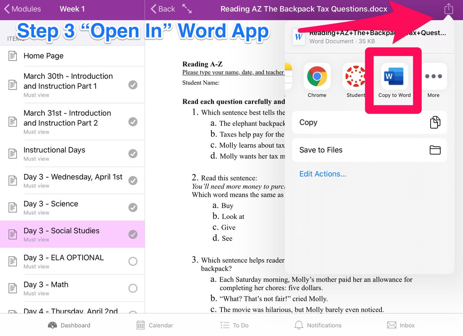The height and width of the screenshot is (336, 463).
Task: Tap page icon beside Day 3 - Math
Action: click(13, 288)
